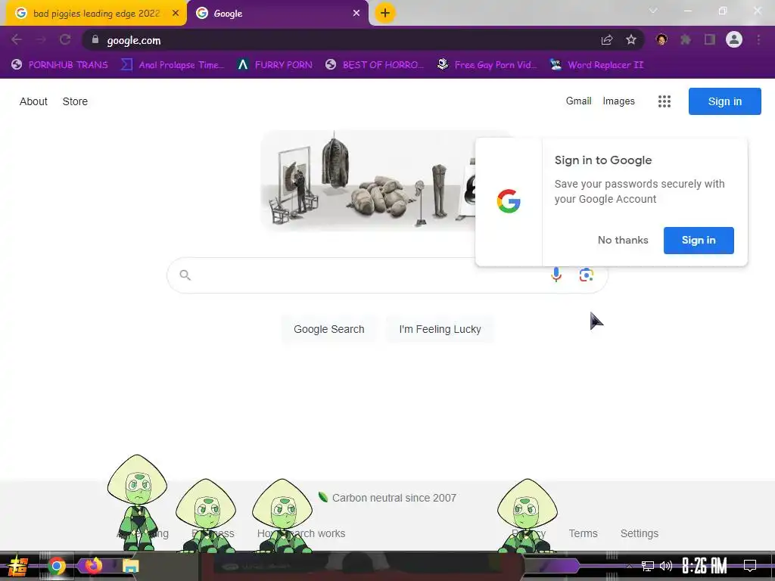Click Sign in inside the password popup
Screen dimensions: 775x581
point(699,240)
